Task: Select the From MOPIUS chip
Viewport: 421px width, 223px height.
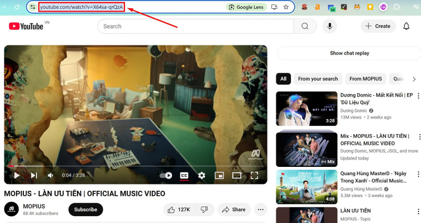Action: (365, 78)
